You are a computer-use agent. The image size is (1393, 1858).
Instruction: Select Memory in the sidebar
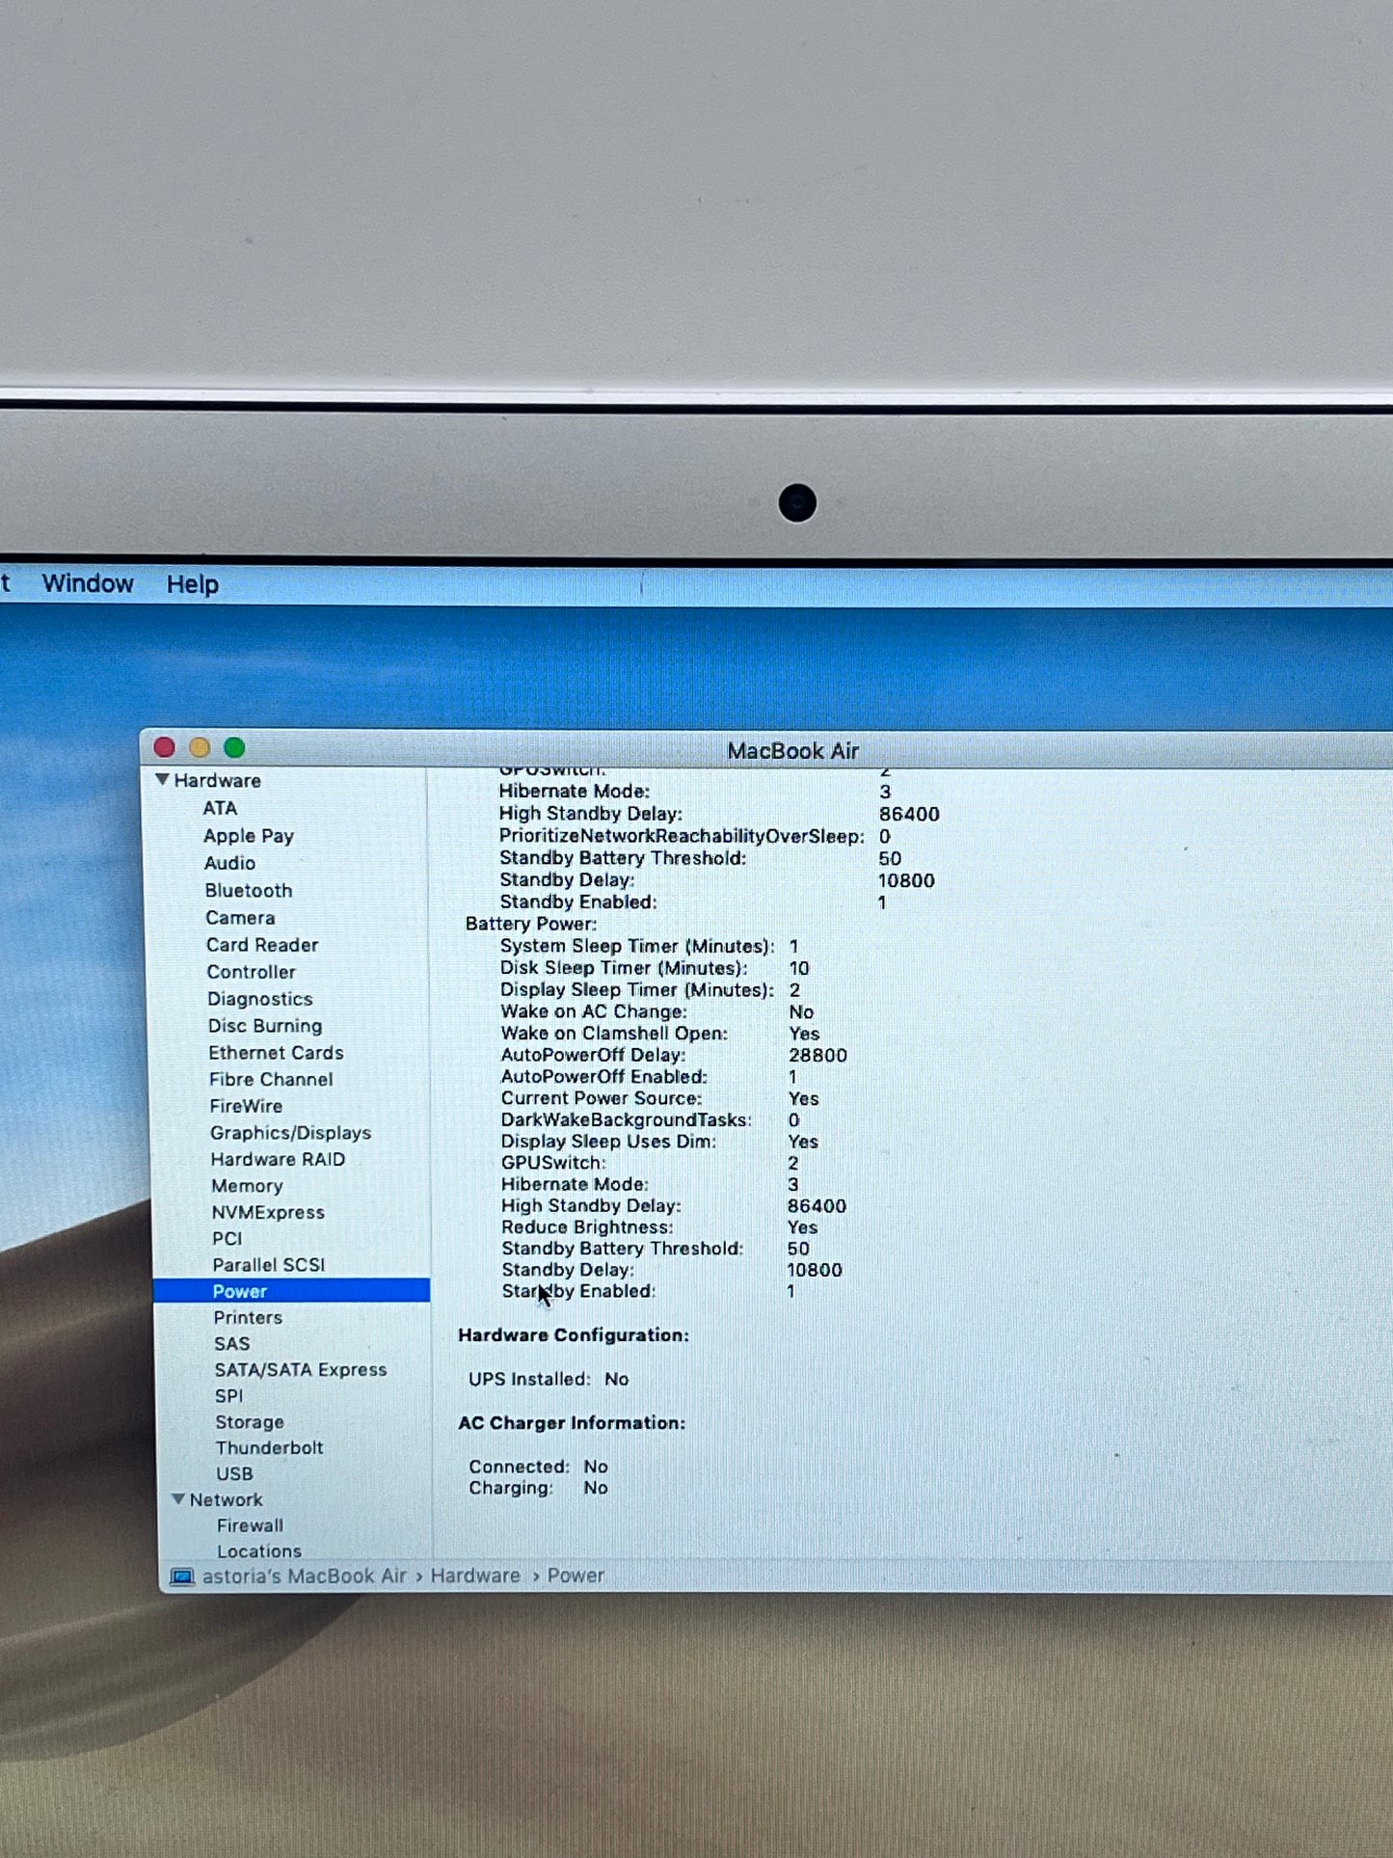(247, 1186)
